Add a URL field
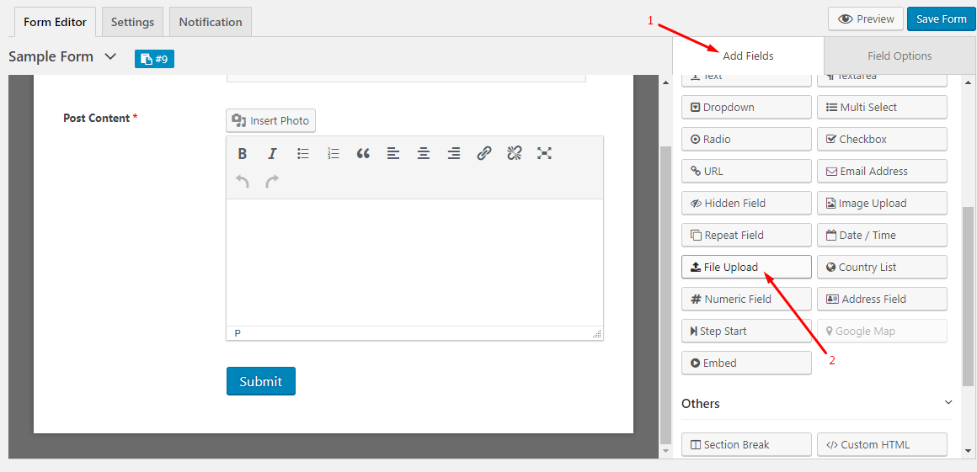 pyautogui.click(x=746, y=172)
